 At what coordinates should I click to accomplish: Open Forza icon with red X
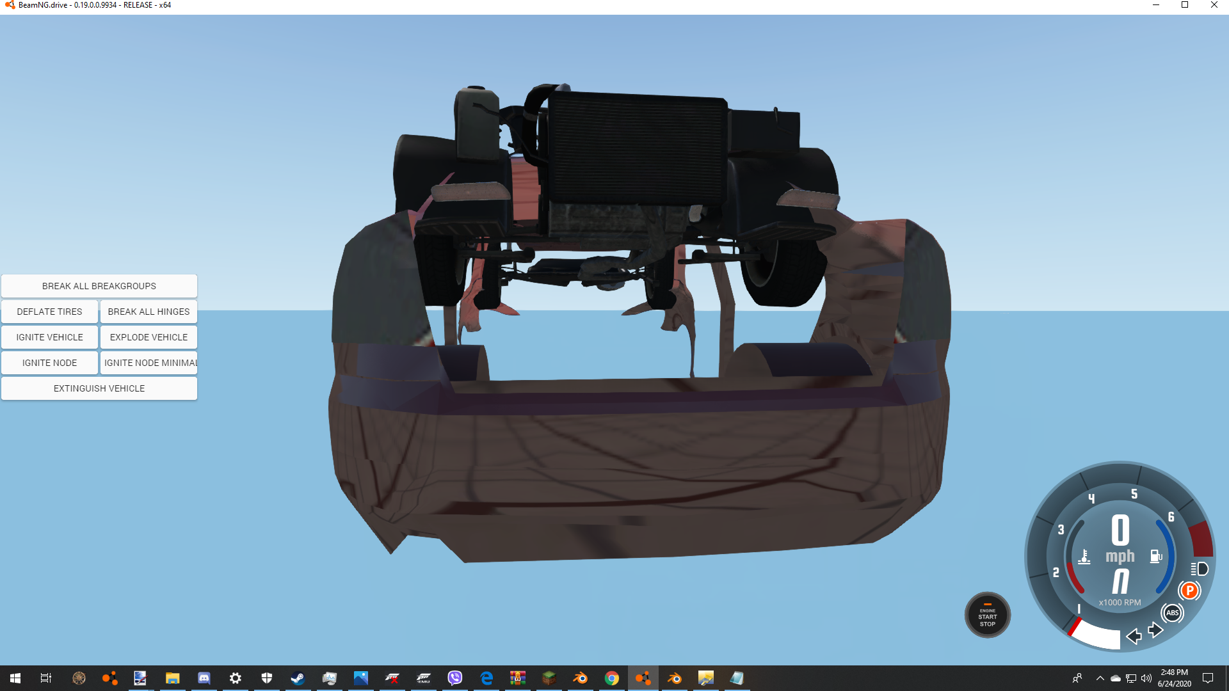392,678
